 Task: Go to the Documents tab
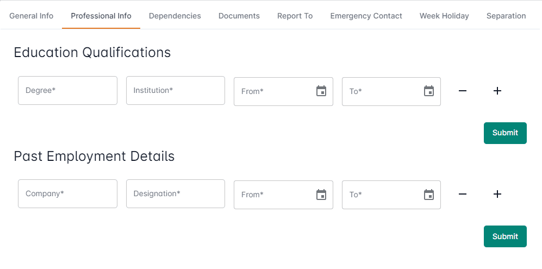point(239,16)
